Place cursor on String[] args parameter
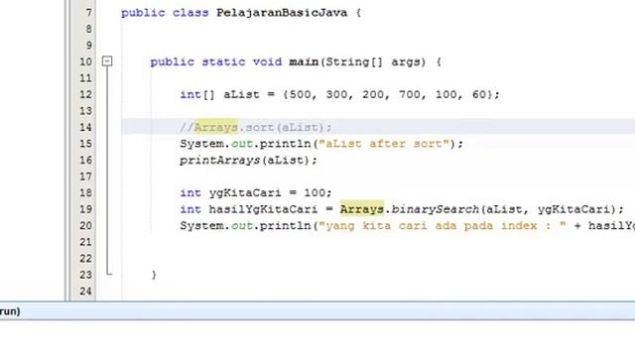Viewport: 635px width, 357px height. [375, 61]
